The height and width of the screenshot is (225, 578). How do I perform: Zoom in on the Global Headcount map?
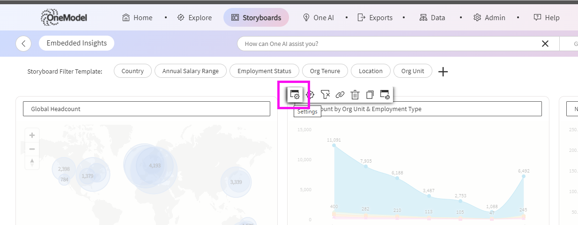[32, 135]
